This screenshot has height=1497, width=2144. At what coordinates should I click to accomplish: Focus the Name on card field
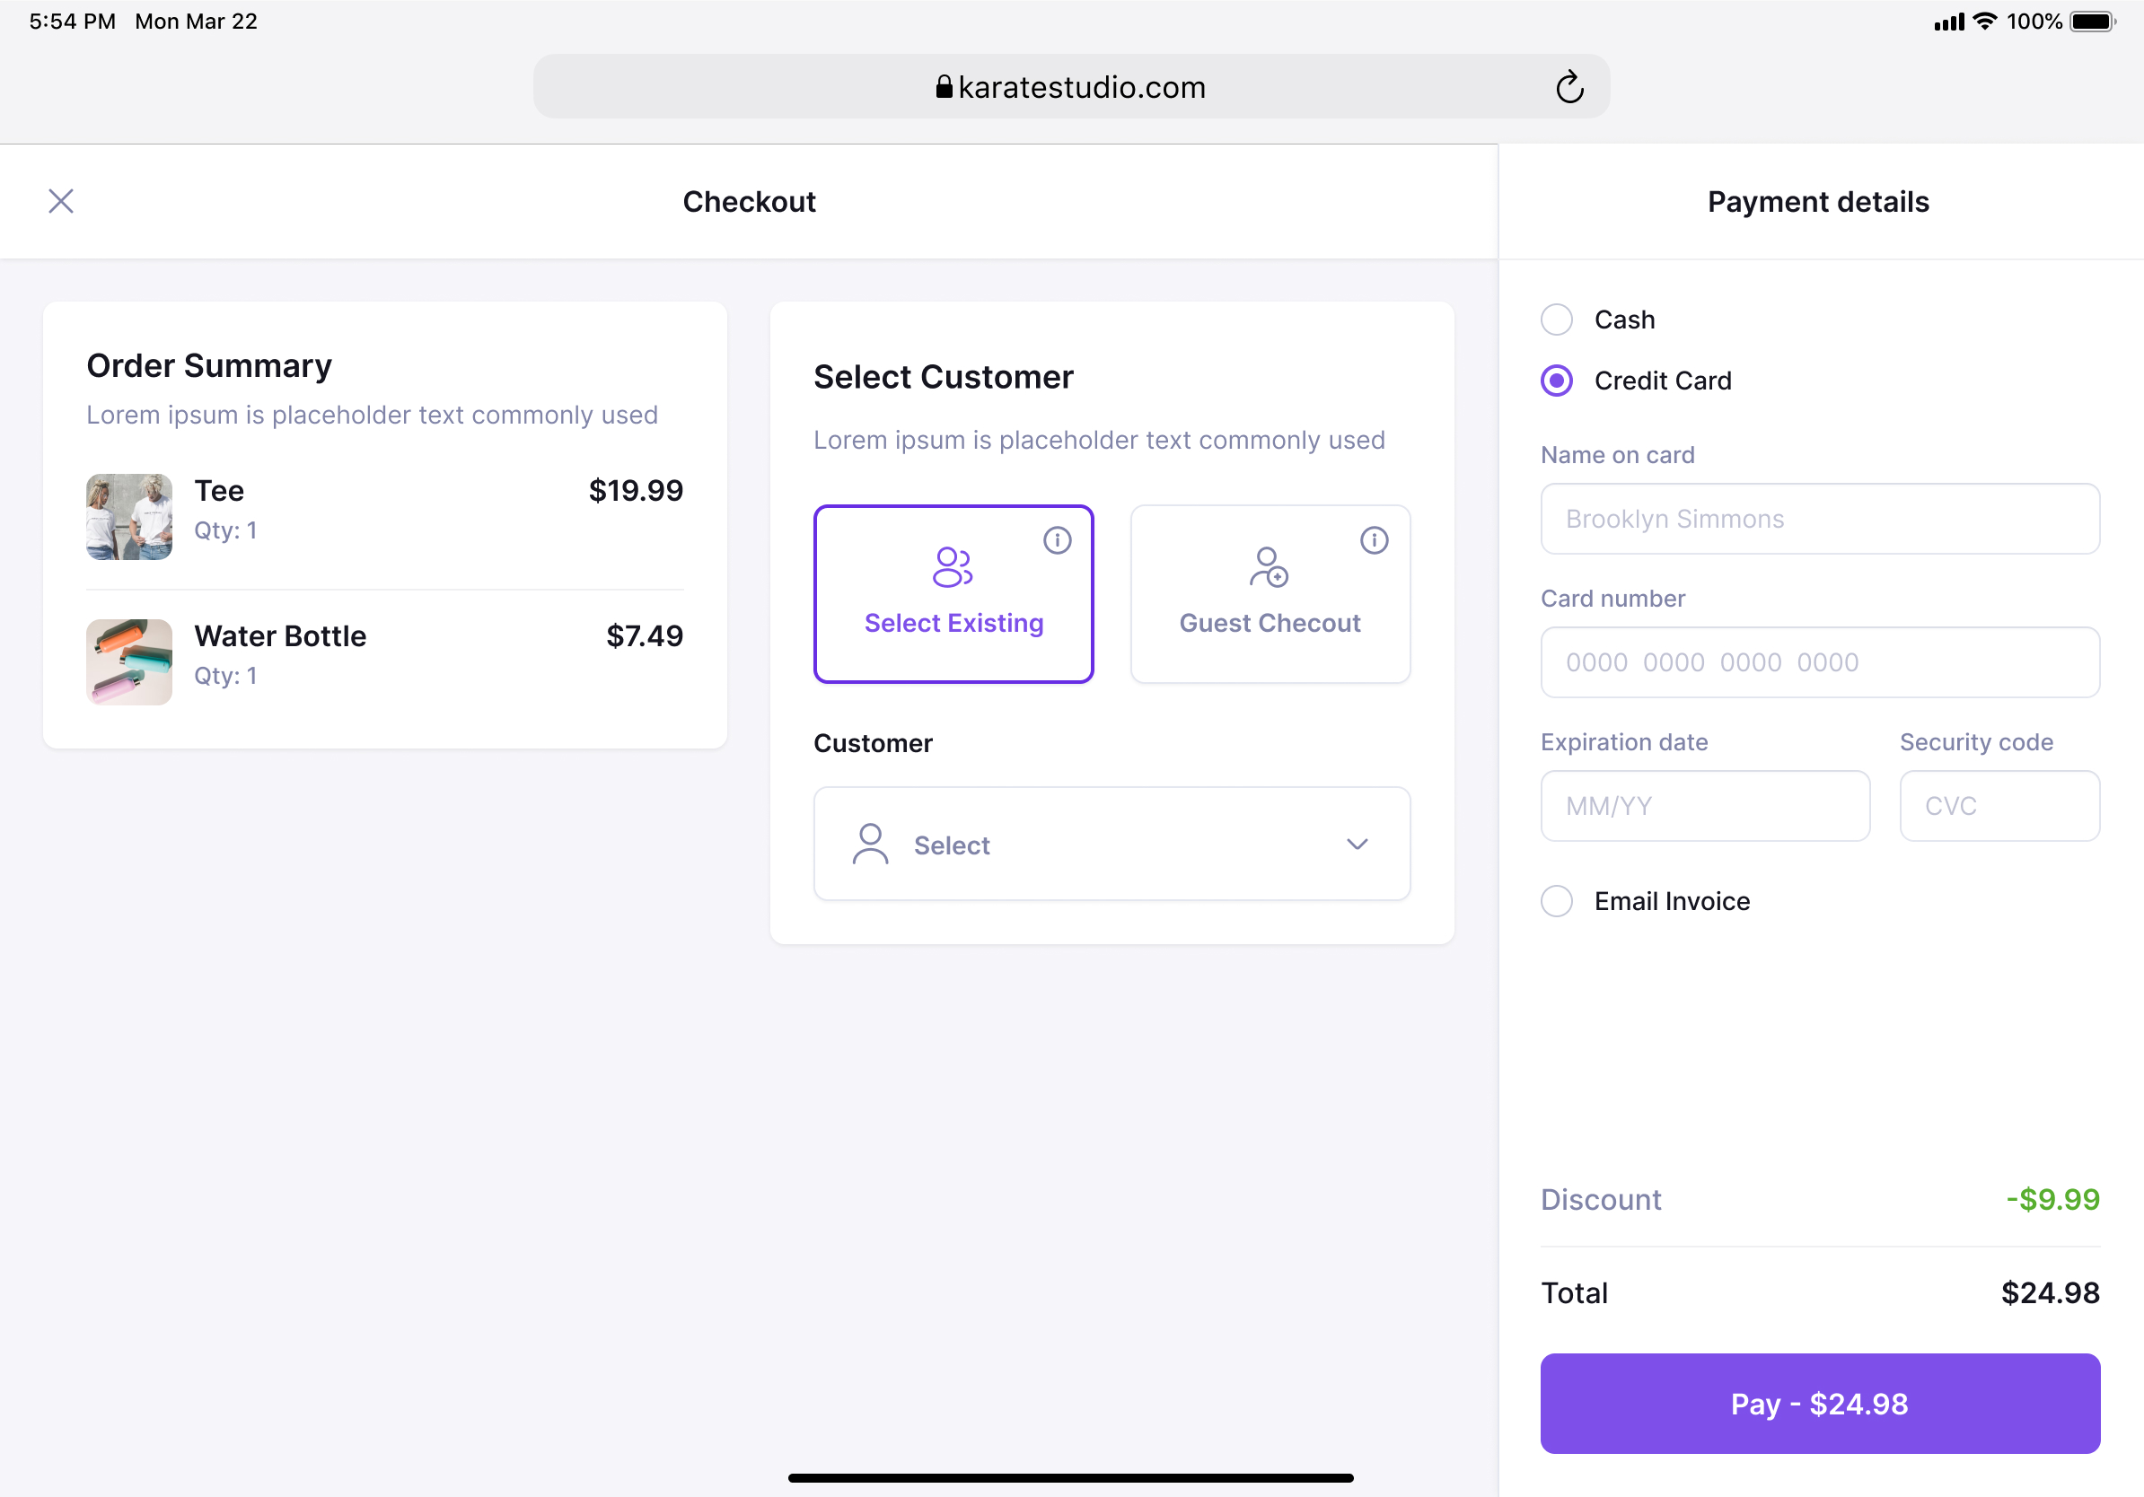tap(1820, 518)
